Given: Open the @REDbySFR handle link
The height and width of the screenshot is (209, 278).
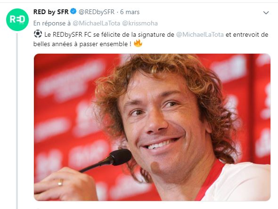Looking at the screenshot, I should [97, 12].
